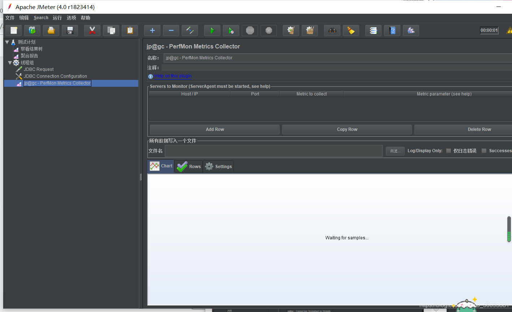This screenshot has width=512, height=312.
Task: Click the Clear results broom icon
Action: coord(291,30)
